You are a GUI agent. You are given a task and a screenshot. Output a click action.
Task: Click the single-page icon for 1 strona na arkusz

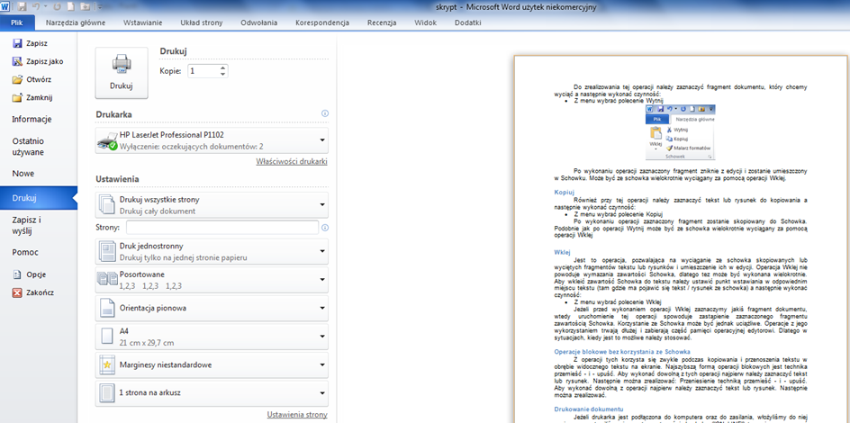(106, 393)
